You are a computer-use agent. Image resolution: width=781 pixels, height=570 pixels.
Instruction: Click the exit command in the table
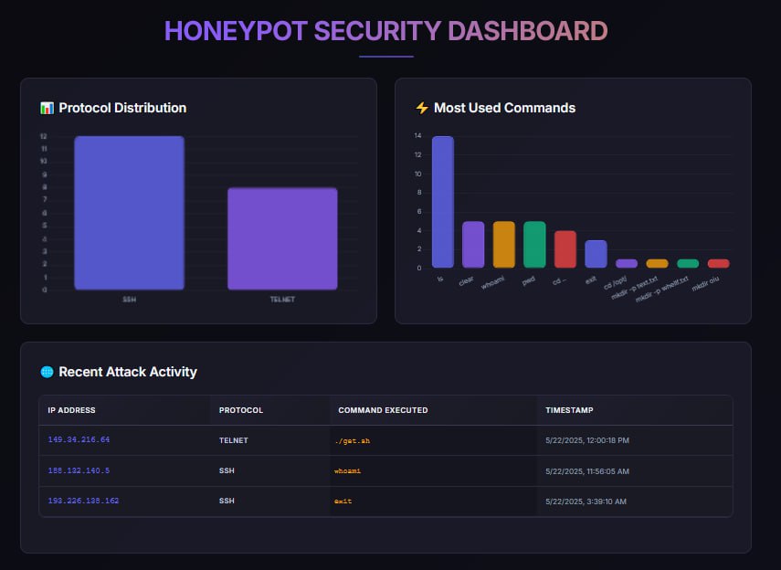345,501
